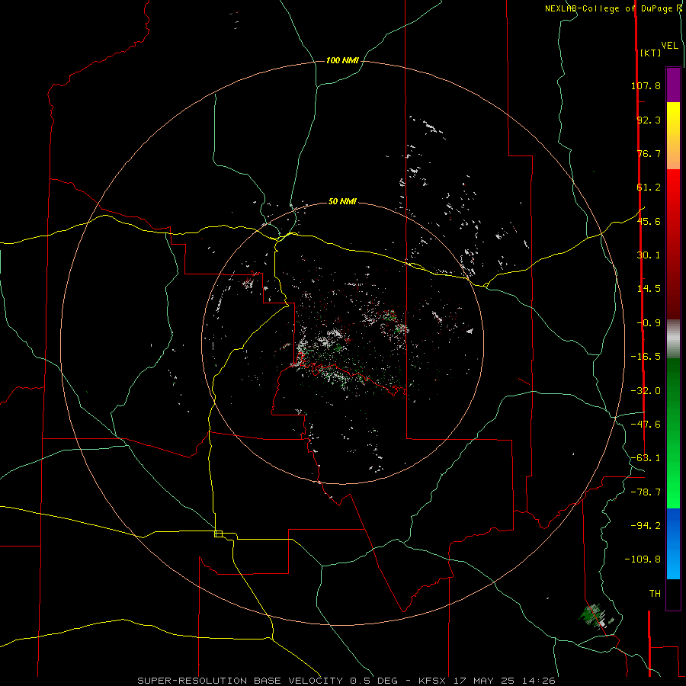686x686 pixels.
Task: Select the 92.3 velocity scale value
Action: point(649,120)
